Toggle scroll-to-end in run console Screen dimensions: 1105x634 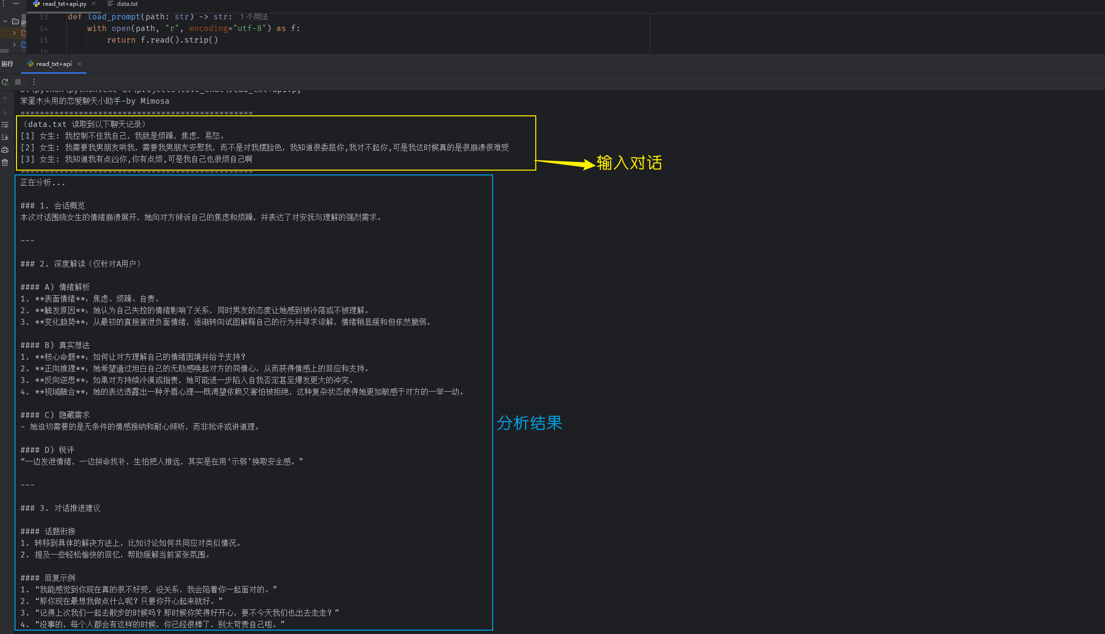(x=5, y=137)
